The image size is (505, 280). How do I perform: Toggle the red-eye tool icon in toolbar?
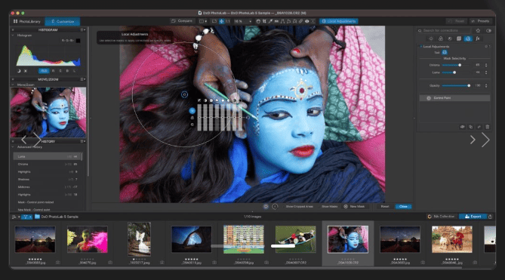(x=307, y=21)
